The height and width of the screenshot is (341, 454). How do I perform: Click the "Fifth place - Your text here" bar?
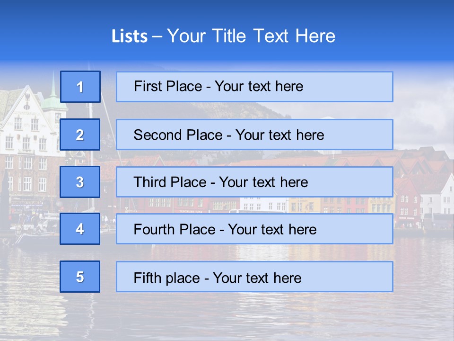click(x=254, y=277)
